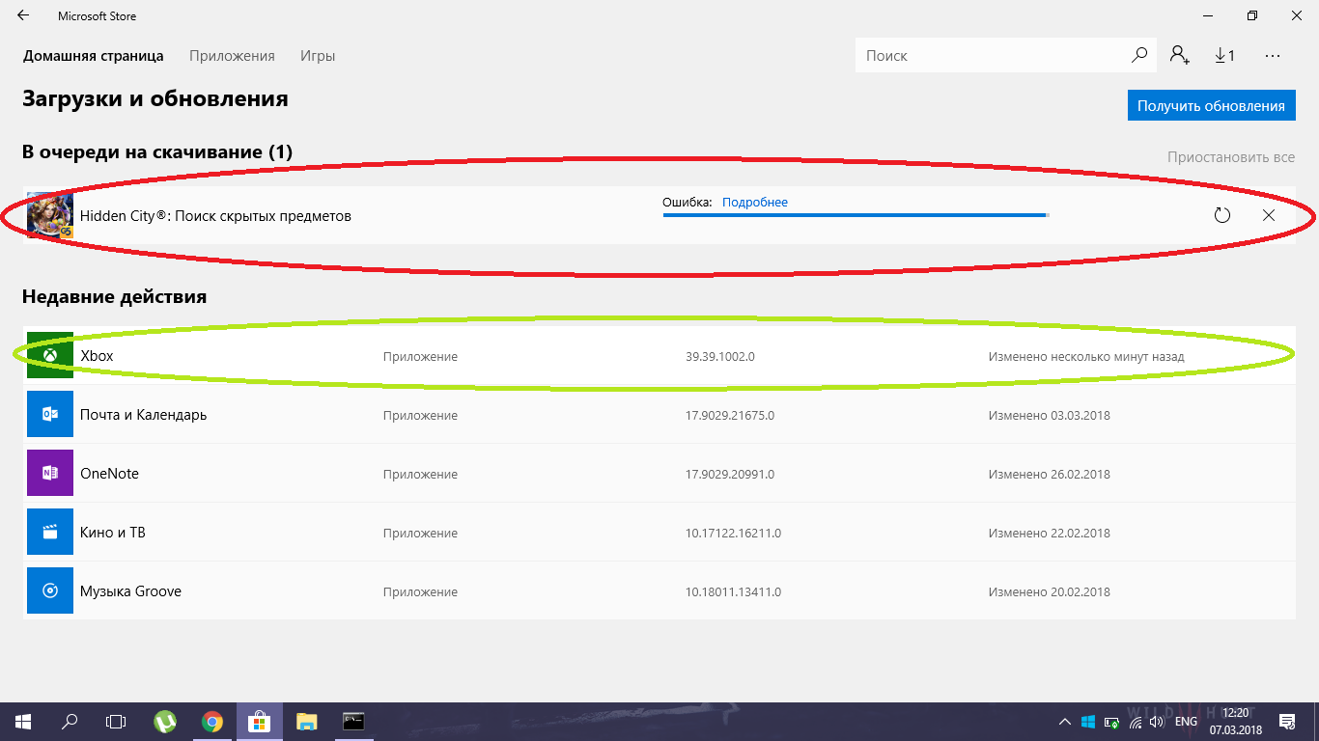Retry the Hidden City download
Viewport: 1319px width, 741px height.
[x=1222, y=215]
